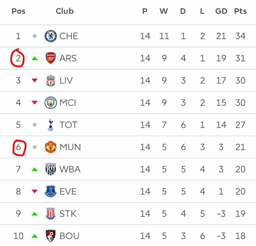This screenshot has height=246, width=256.
Task: Click the Manchester United crest
Action: click(51, 147)
